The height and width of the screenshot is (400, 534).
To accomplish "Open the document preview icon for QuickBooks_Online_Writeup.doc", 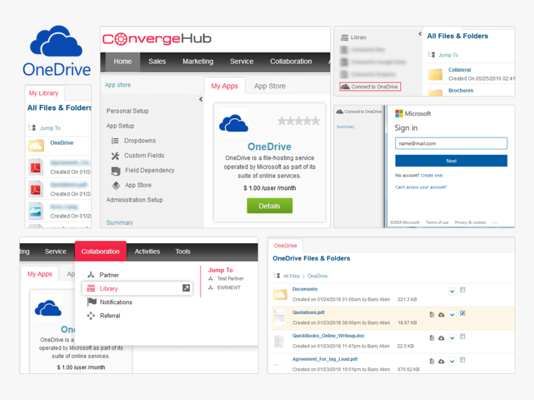I will 432,337.
